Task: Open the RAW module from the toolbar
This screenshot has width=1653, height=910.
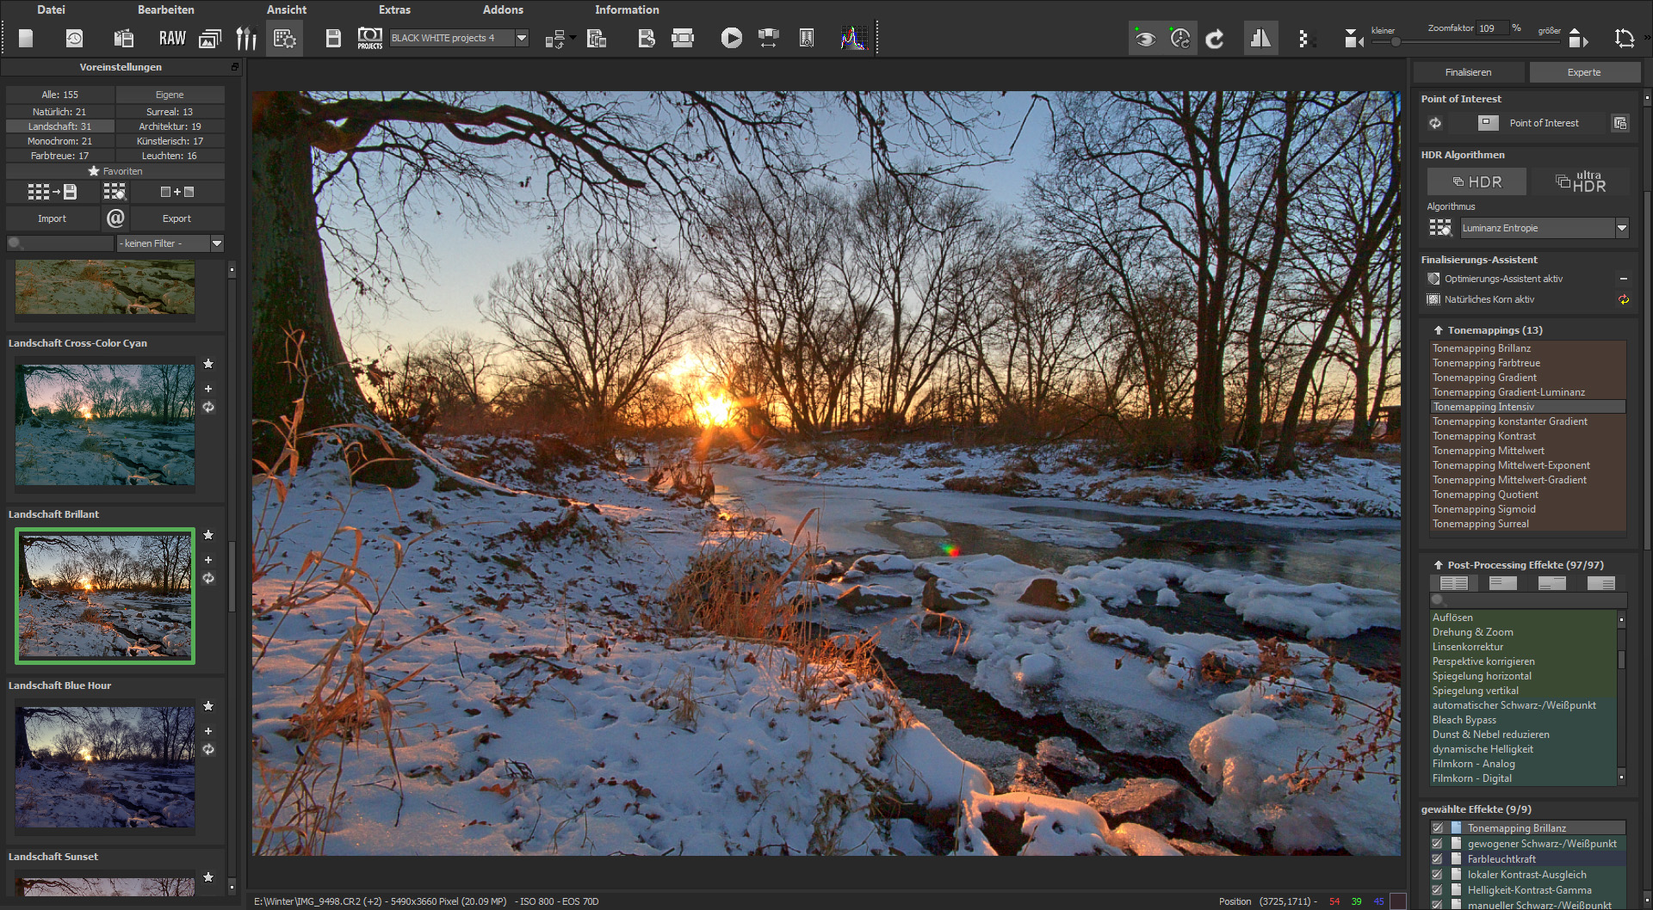Action: (172, 38)
